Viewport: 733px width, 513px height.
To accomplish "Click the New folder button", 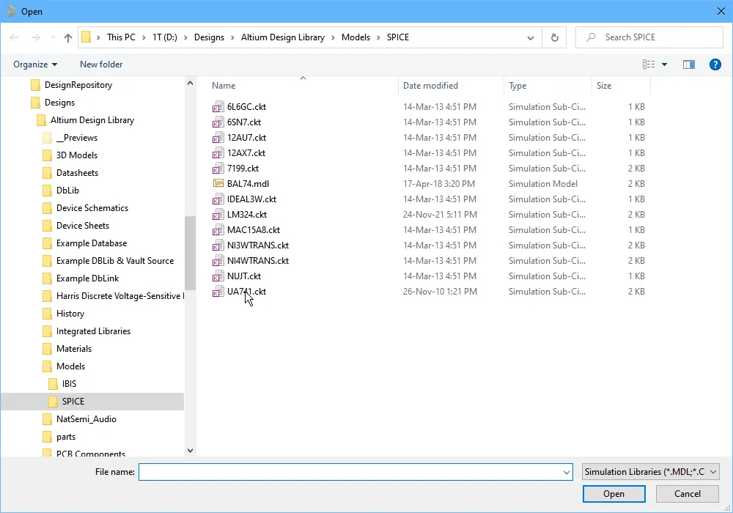I will coord(101,64).
